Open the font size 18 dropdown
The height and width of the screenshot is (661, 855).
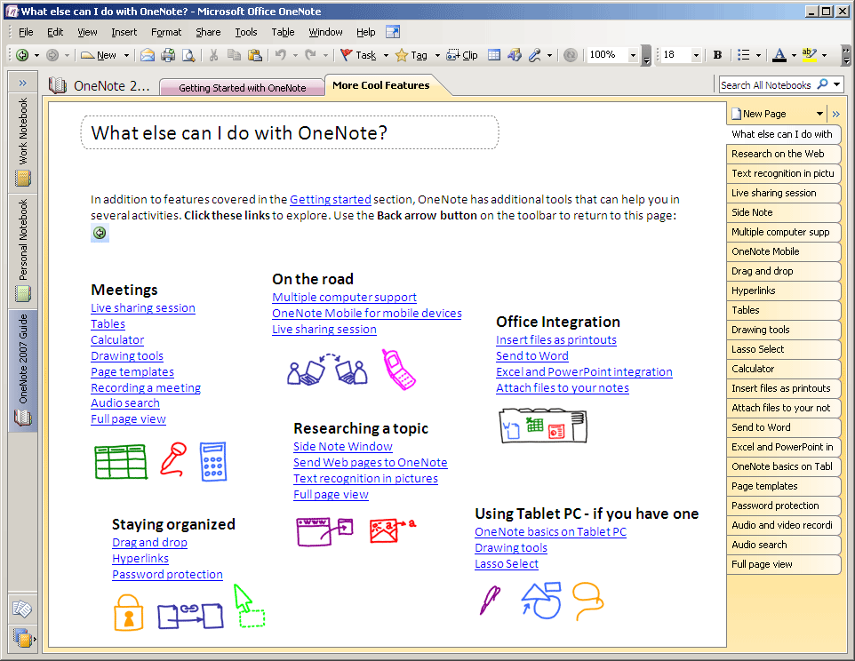696,55
